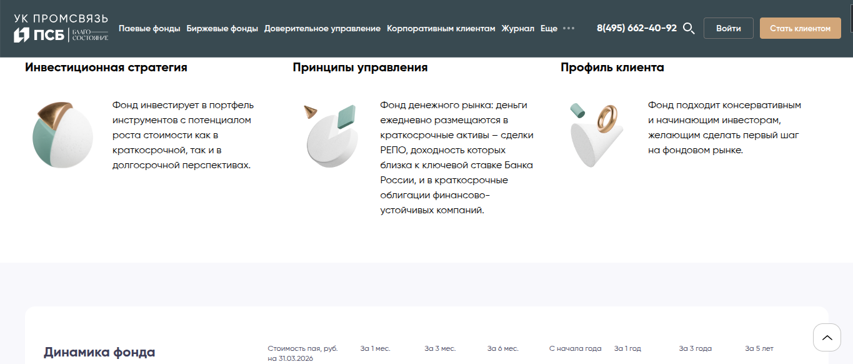Screen dimensions: 853x364
Task: Click the scroll-to-top arrow button
Action: [x=827, y=338]
